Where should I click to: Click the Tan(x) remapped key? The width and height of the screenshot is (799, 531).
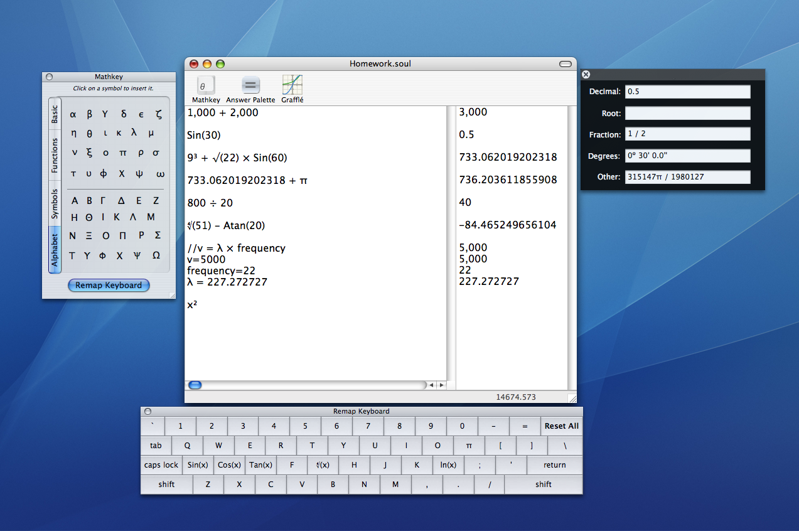260,465
